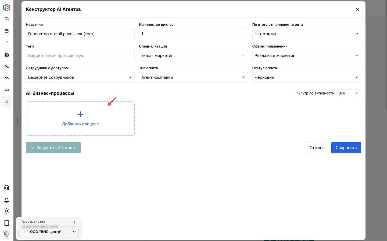Click Добавить процесс card
Viewport: 387px width, 241px height.
80,119
